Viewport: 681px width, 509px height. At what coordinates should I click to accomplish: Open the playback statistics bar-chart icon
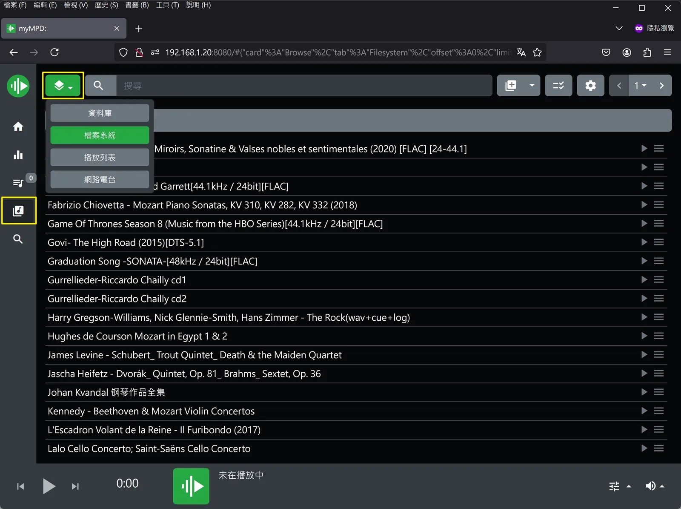(x=18, y=155)
